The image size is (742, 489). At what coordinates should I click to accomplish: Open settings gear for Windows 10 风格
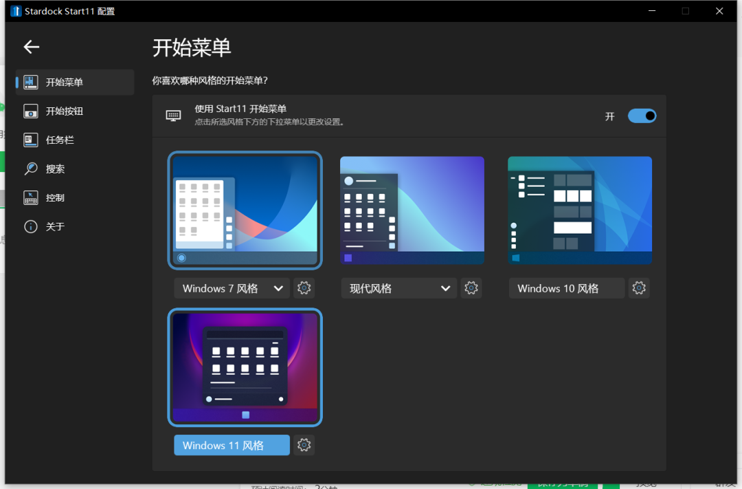click(639, 288)
